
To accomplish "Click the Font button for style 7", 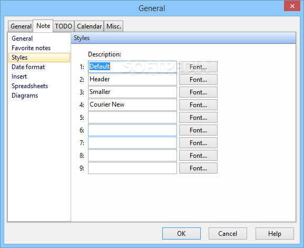I will tap(198, 143).
